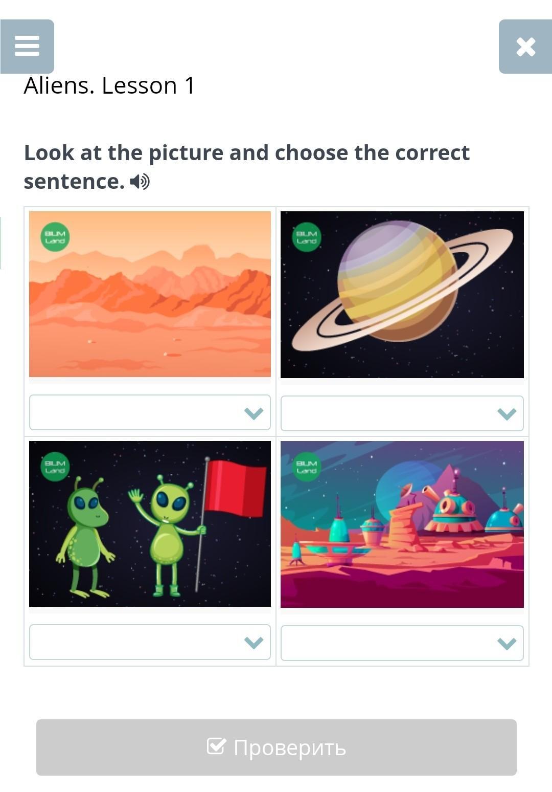Open dropdown under the green aliens picture
This screenshot has width=552, height=792.
(150, 642)
